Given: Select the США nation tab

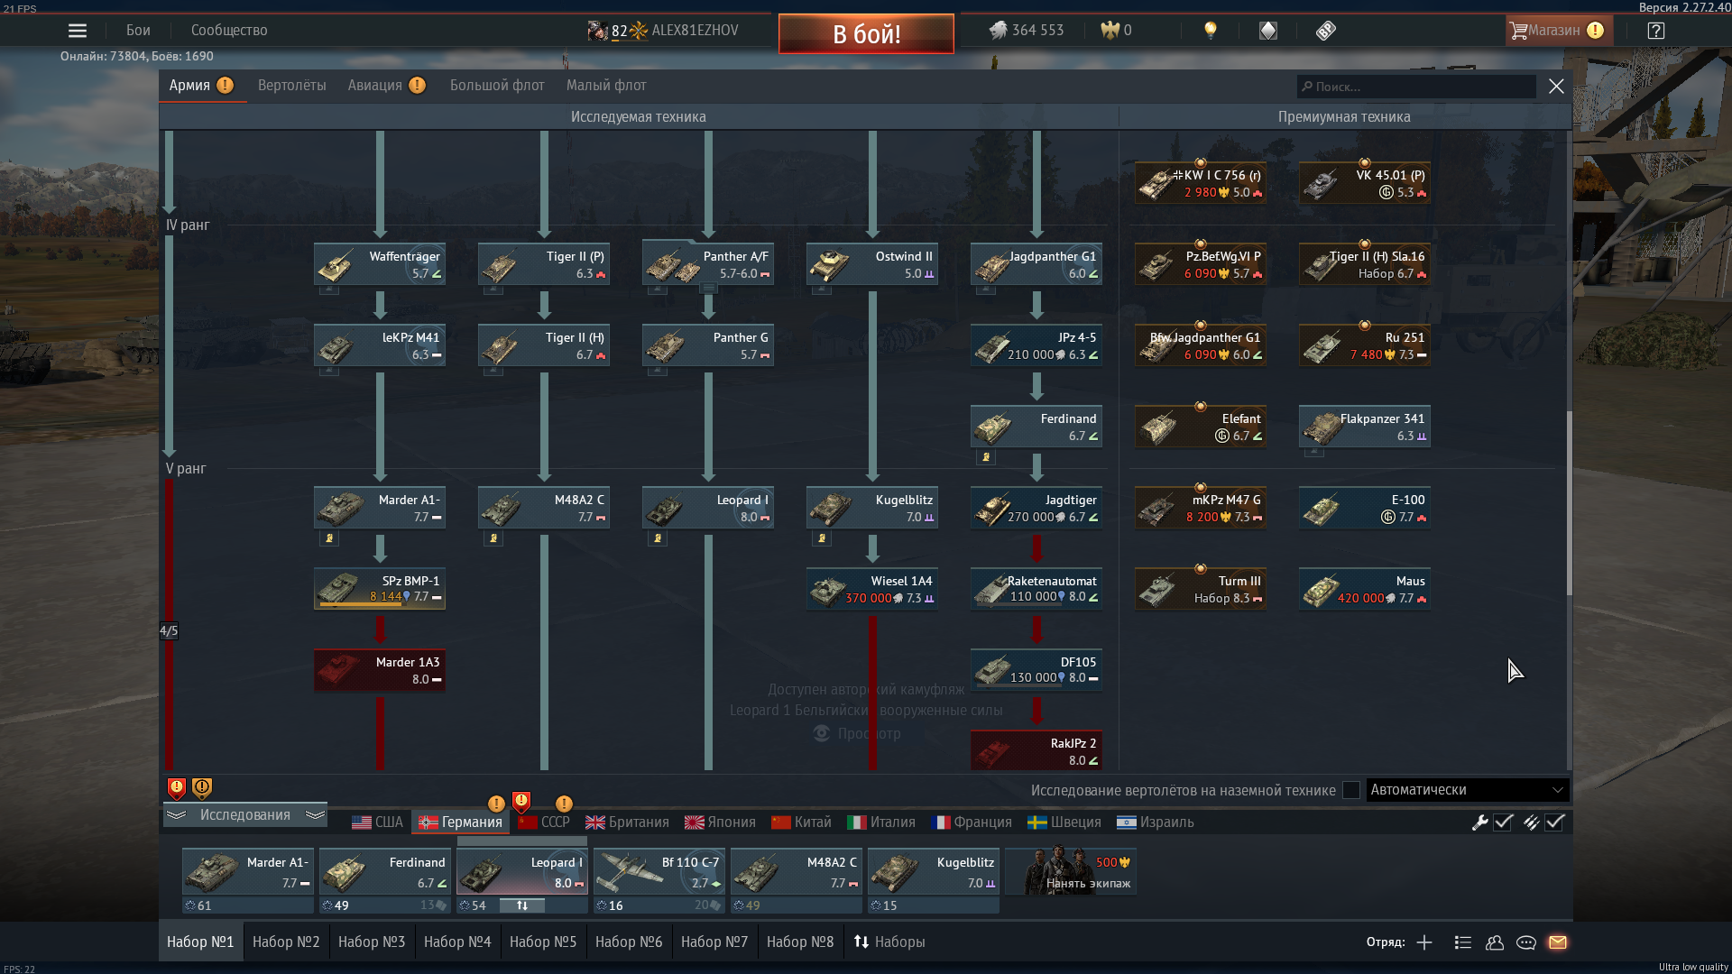Looking at the screenshot, I should point(377,822).
